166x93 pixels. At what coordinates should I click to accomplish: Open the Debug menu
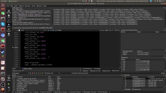[21, 6]
